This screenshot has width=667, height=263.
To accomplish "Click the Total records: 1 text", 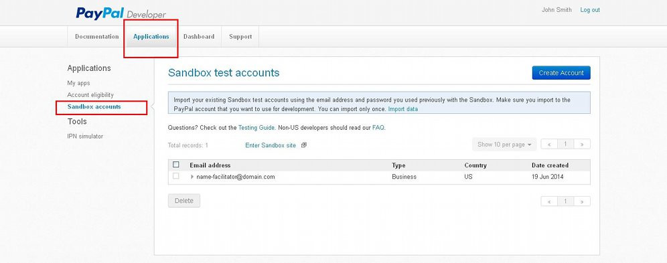I will (x=188, y=145).
